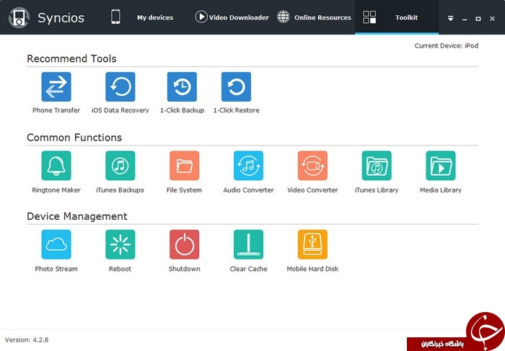Open iTunes Backups music note icon
The width and height of the screenshot is (505, 351).
pos(120,165)
